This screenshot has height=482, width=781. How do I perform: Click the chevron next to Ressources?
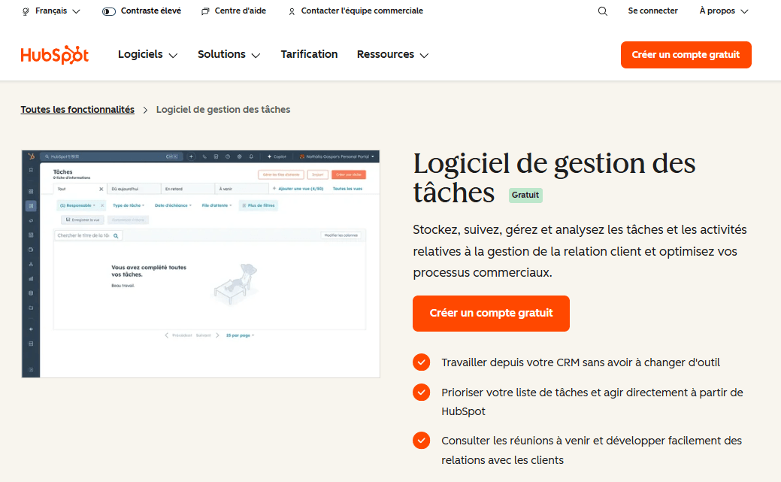click(x=424, y=56)
